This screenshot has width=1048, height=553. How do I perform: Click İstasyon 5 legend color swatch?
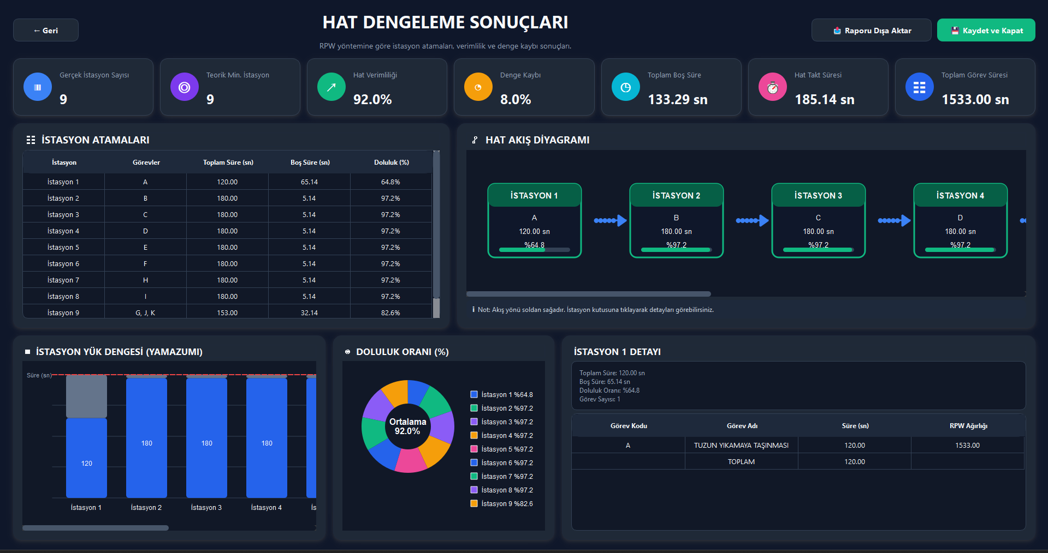coord(474,449)
